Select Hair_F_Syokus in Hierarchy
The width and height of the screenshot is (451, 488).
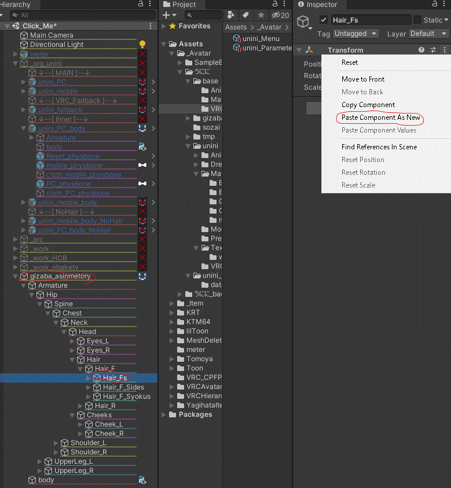pos(127,397)
